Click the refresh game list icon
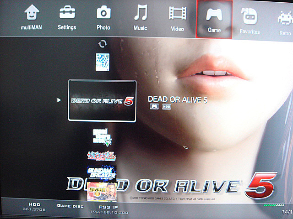The image size is (293, 219). pos(103,44)
